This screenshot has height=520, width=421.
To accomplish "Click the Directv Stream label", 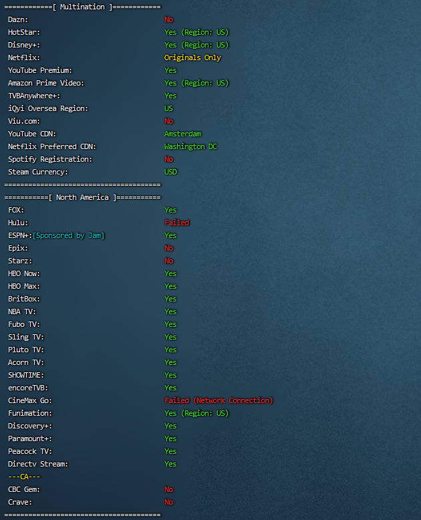I will coord(38,464).
